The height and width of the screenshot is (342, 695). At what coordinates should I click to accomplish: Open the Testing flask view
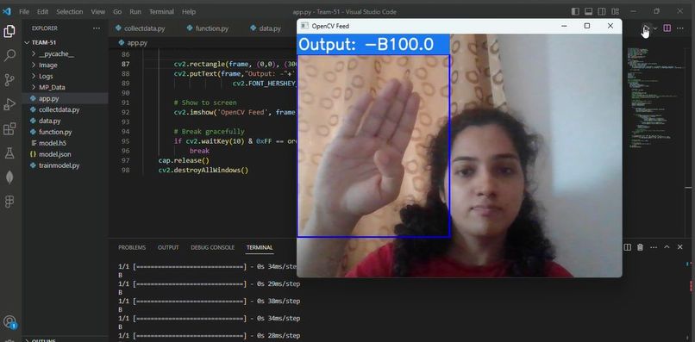[x=9, y=153]
